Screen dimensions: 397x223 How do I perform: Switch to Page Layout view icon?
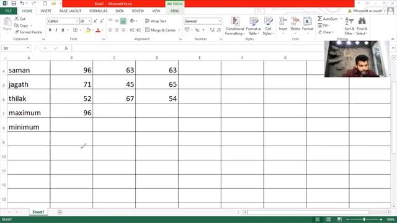click(x=328, y=219)
